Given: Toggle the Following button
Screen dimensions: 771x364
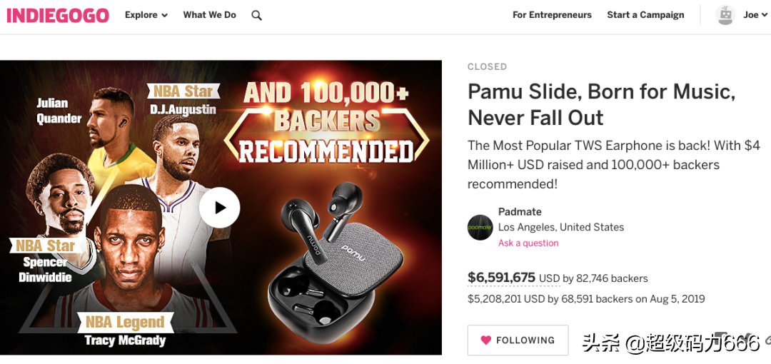Looking at the screenshot, I should [518, 340].
